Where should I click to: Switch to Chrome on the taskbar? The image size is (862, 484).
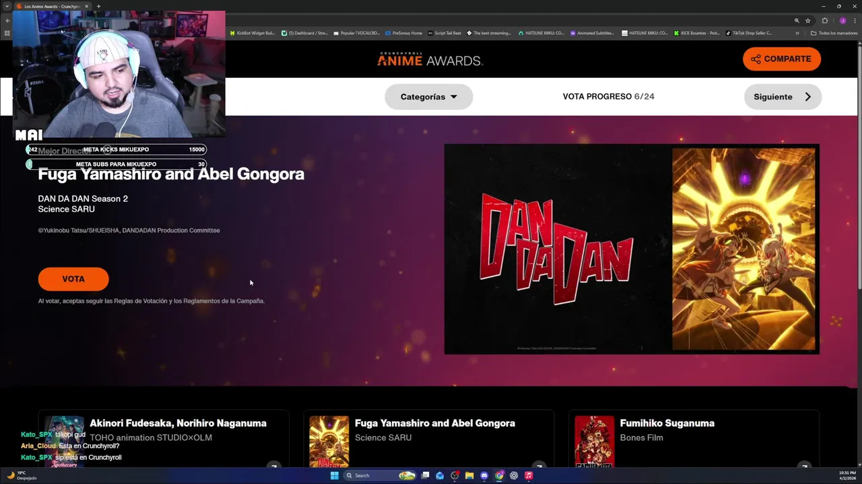coord(499,475)
